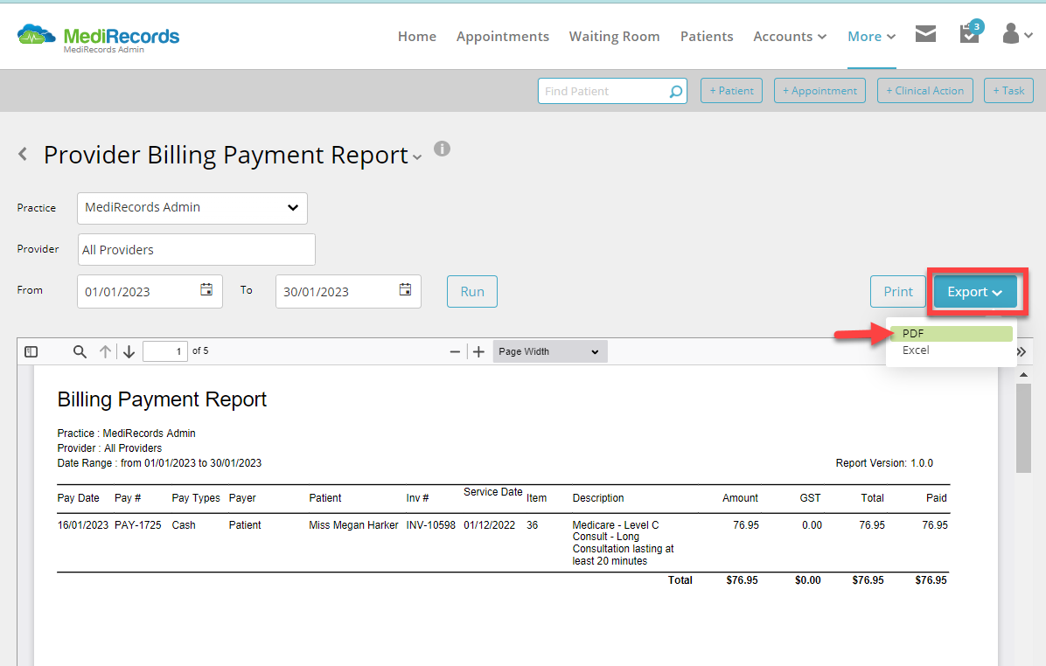Image resolution: width=1046 pixels, height=666 pixels.
Task: Click the Description column header
Action: click(597, 498)
